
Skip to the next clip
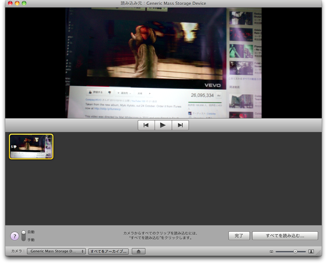coord(180,125)
